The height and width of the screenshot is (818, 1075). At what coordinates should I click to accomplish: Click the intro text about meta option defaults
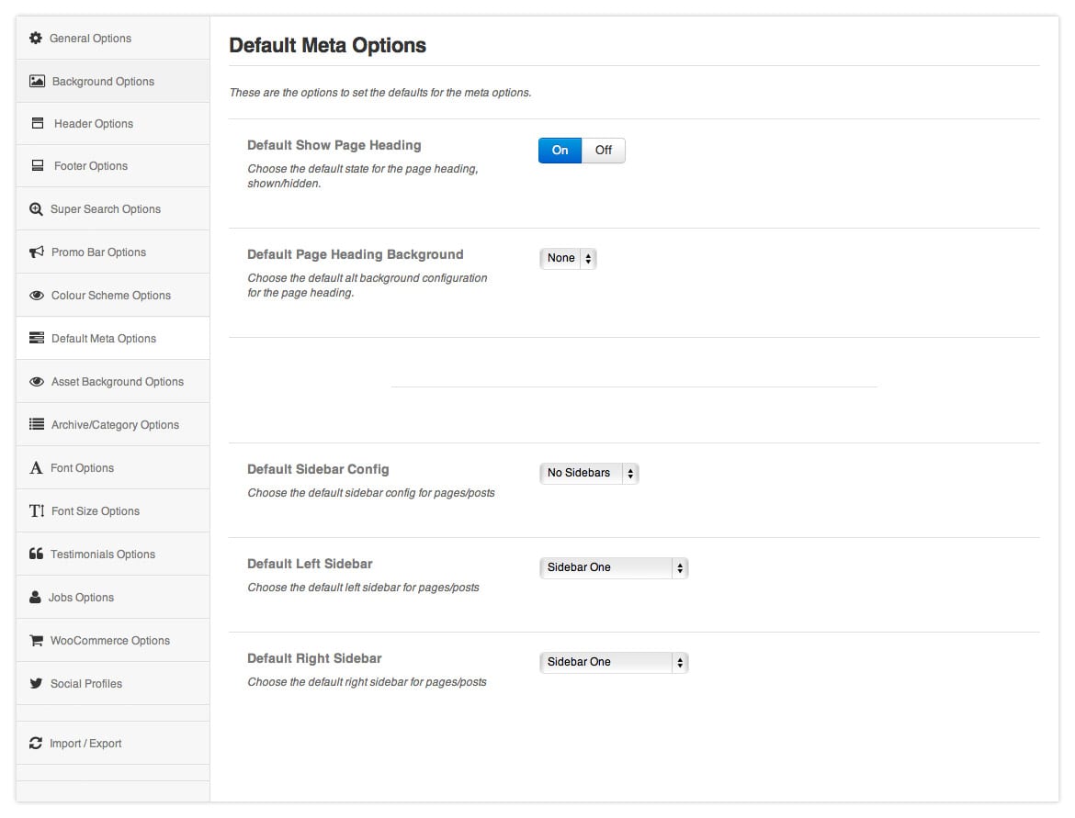pyautogui.click(x=380, y=93)
